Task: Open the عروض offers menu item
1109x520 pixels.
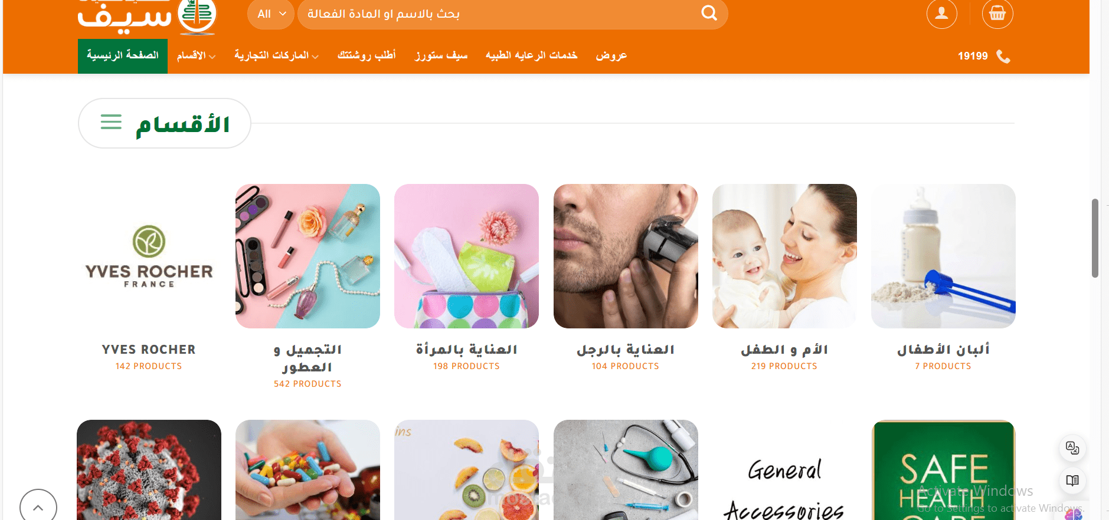Action: tap(611, 55)
